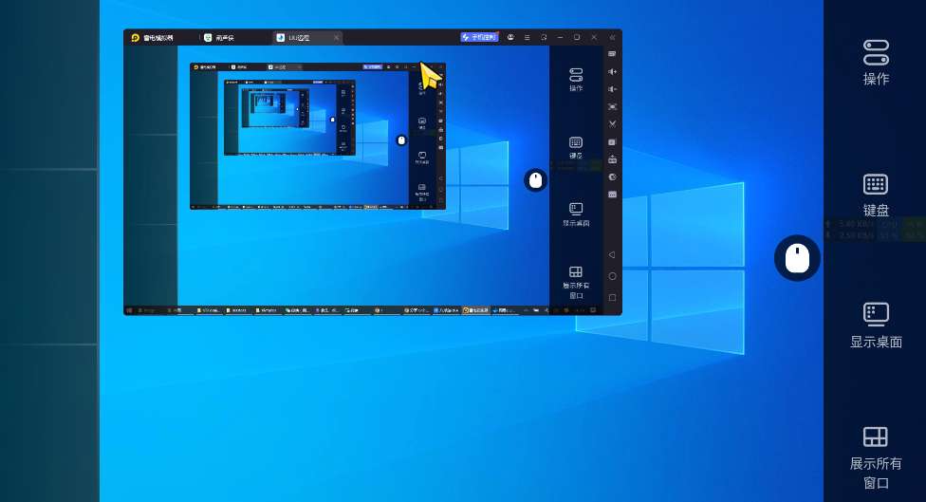Open the user account icon in title bar
The height and width of the screenshot is (502, 926).
coord(510,37)
